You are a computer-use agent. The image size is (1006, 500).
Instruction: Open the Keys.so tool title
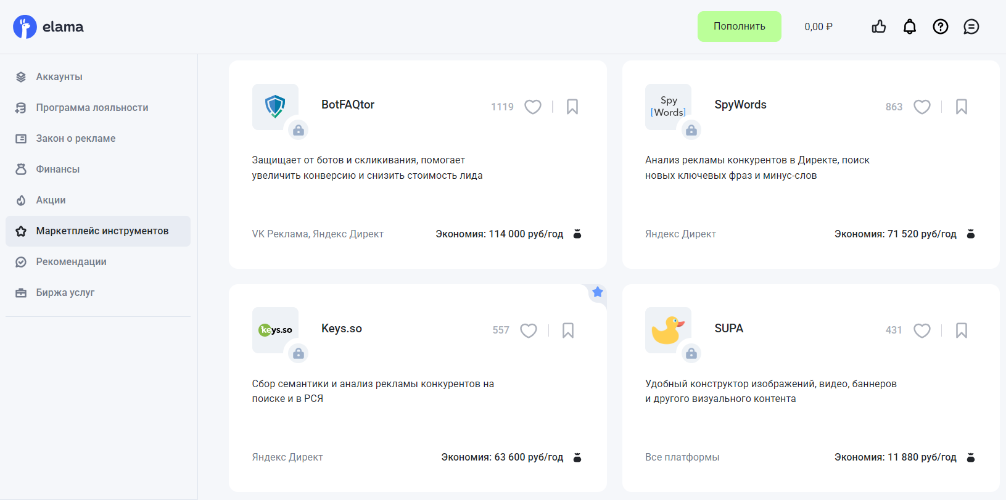[342, 329]
